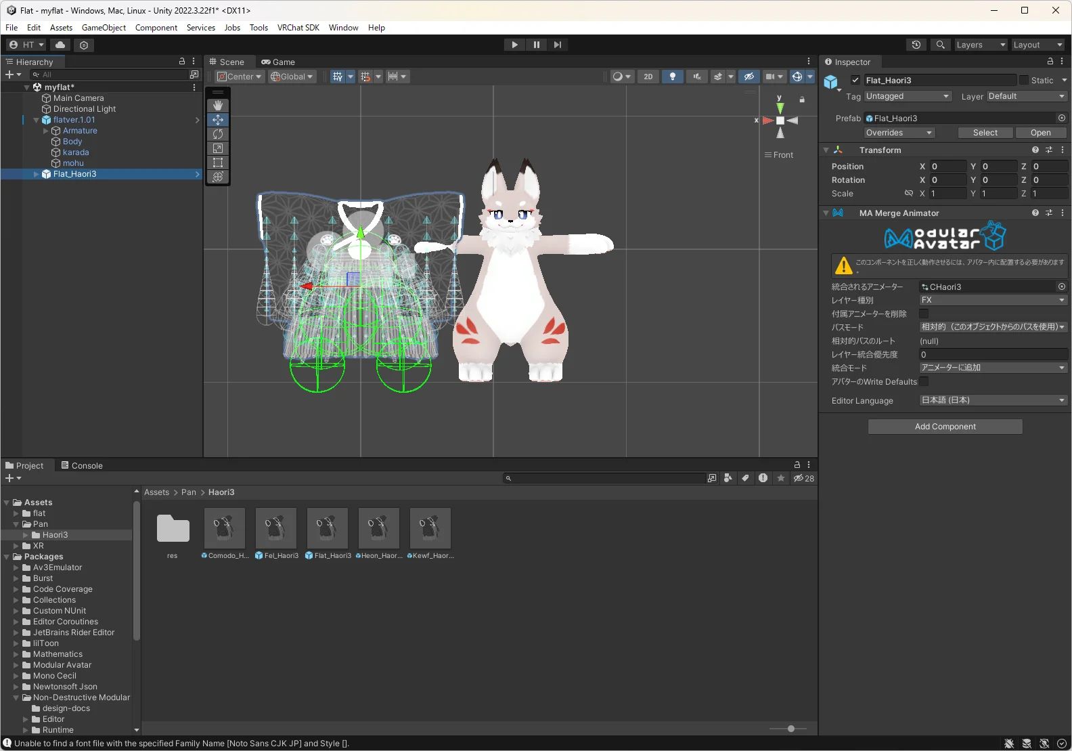The height and width of the screenshot is (751, 1072).
Task: Select the Hand view tool
Action: (217, 106)
